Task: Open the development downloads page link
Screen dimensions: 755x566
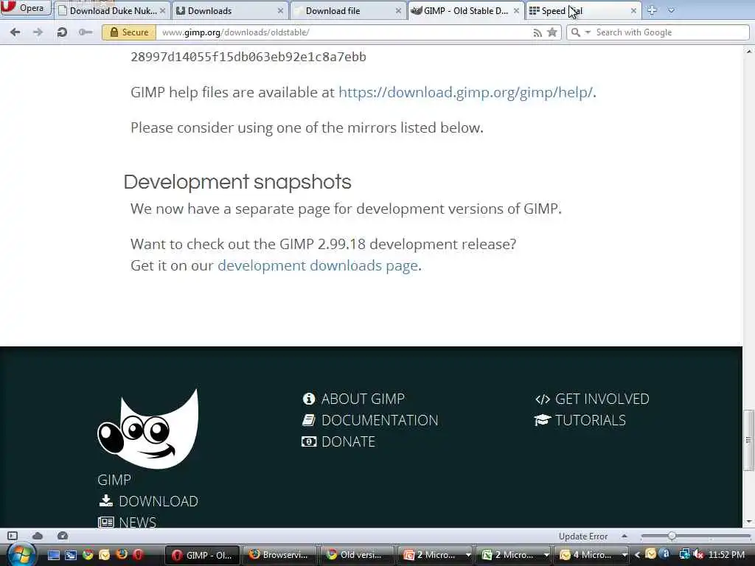Action: point(318,265)
